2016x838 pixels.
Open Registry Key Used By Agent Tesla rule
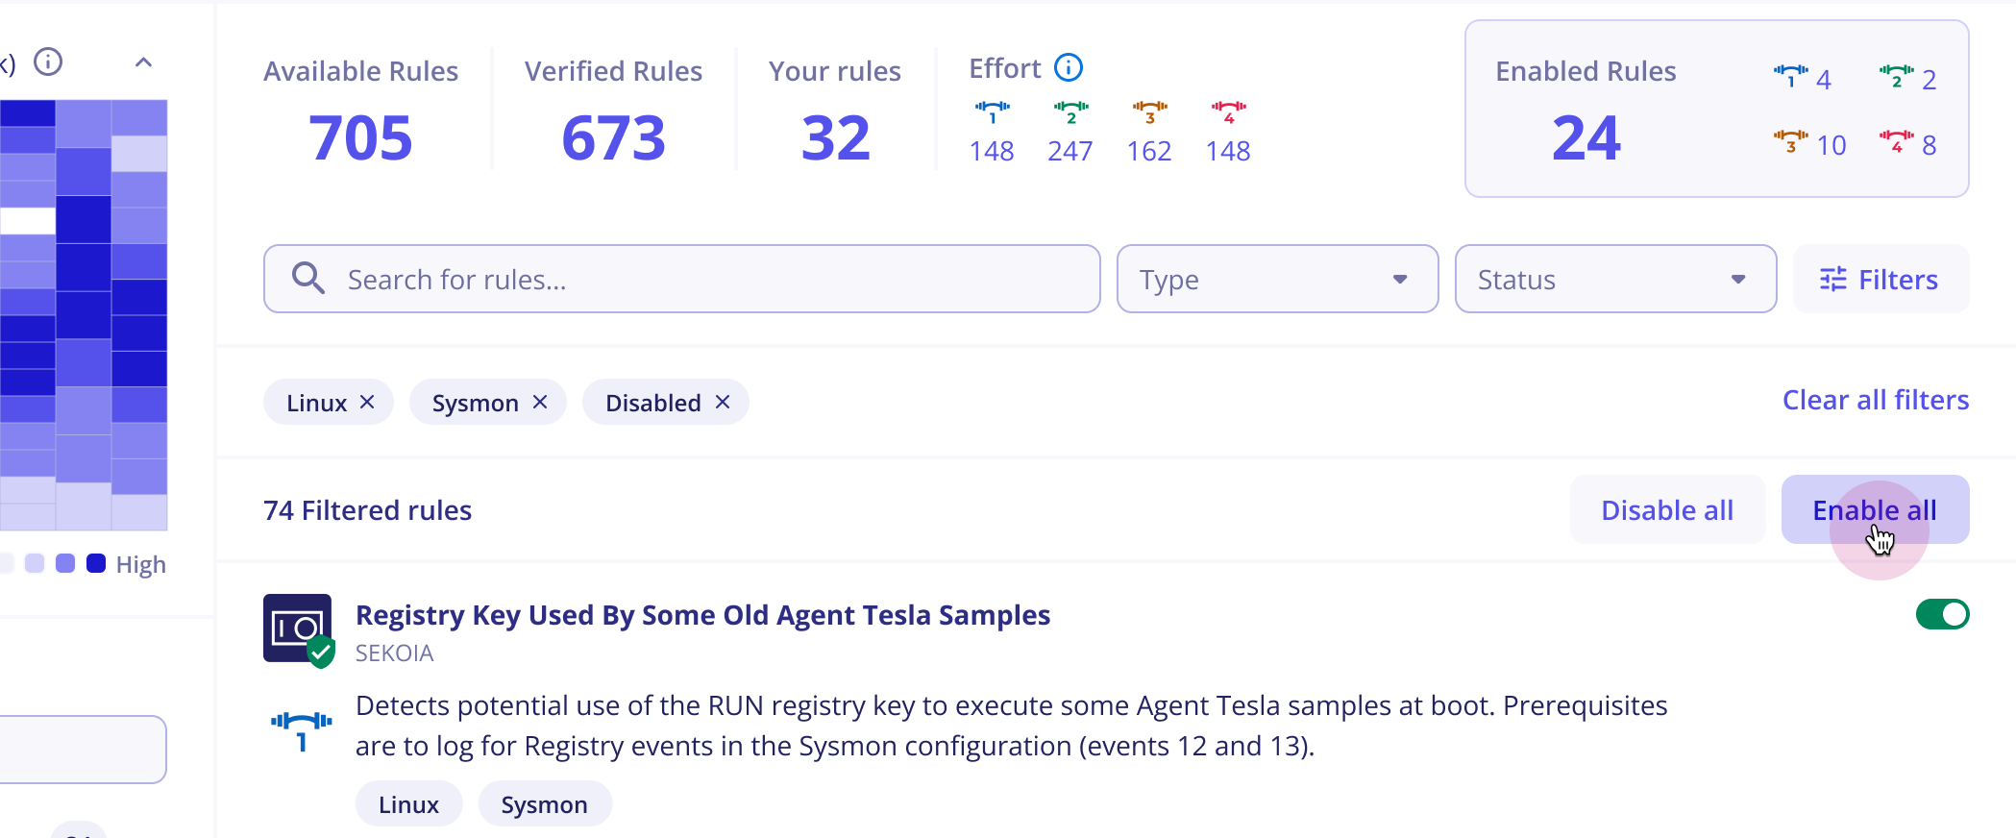tap(702, 615)
